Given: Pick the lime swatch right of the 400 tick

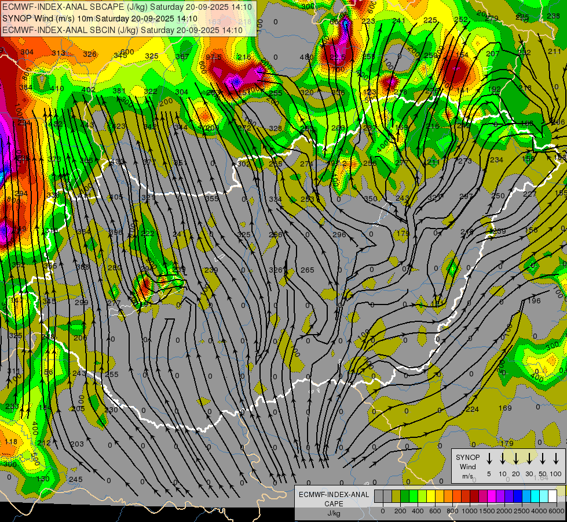Looking at the screenshot, I should 422,496.
